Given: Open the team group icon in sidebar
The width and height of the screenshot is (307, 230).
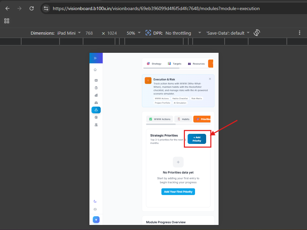Looking at the screenshot, I should tap(96, 103).
